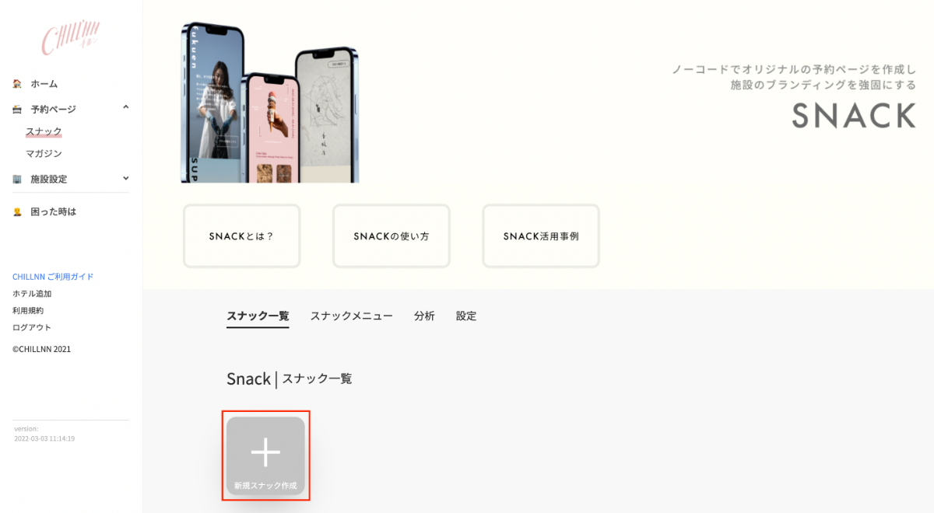The height and width of the screenshot is (513, 934).
Task: Click the 予約ページ sidebar icon
Action: [17, 110]
